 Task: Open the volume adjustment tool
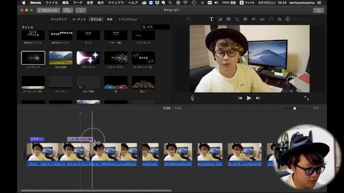[x=254, y=19]
